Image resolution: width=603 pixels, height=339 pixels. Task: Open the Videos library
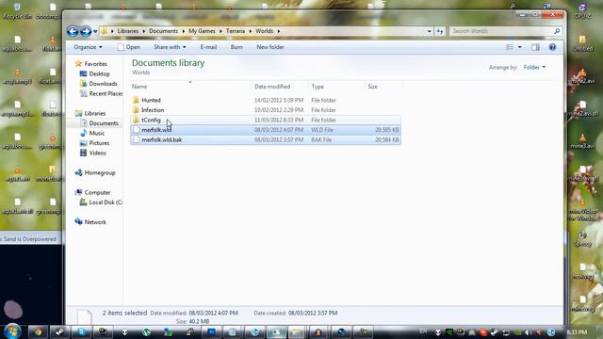point(97,153)
